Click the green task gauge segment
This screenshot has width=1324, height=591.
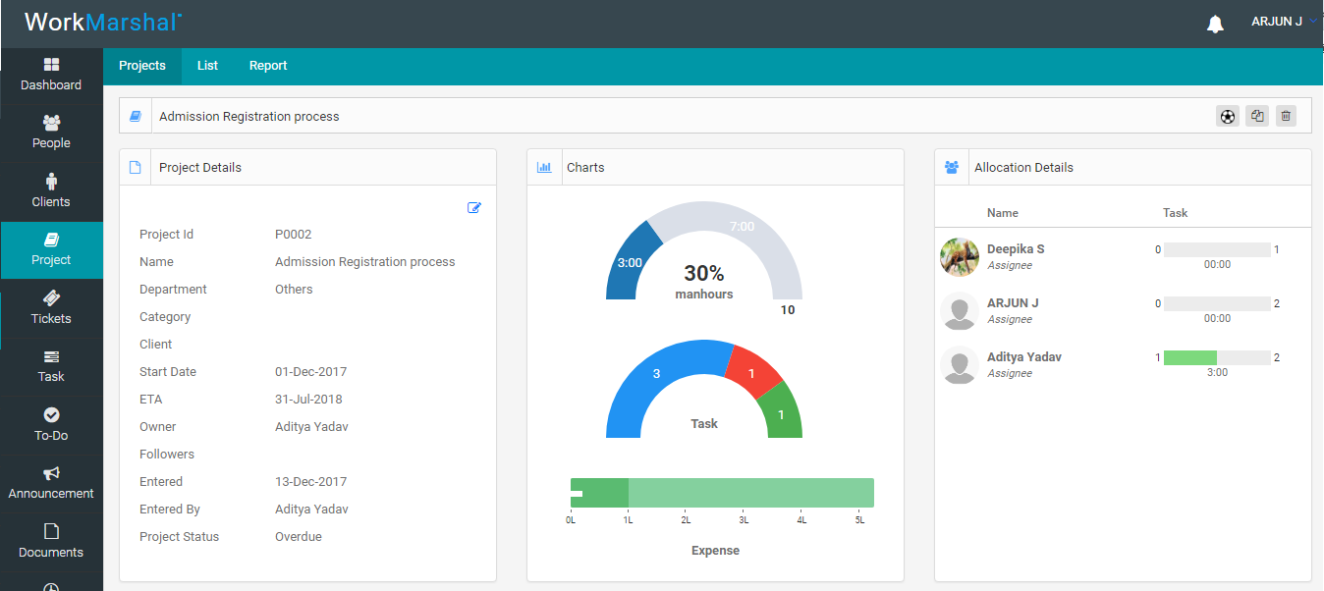[x=782, y=414]
